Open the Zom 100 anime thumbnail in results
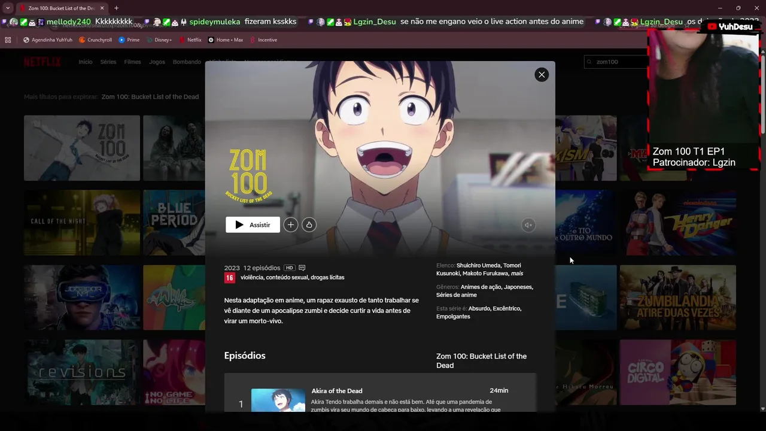 pos(82,148)
